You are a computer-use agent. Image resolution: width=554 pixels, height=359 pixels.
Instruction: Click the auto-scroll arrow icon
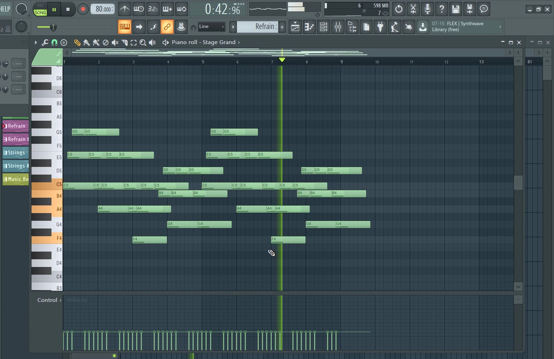139,27
